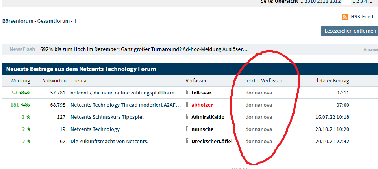The image size is (378, 169).
Task: Click status icon beside munsche
Action: pyautogui.click(x=187, y=129)
